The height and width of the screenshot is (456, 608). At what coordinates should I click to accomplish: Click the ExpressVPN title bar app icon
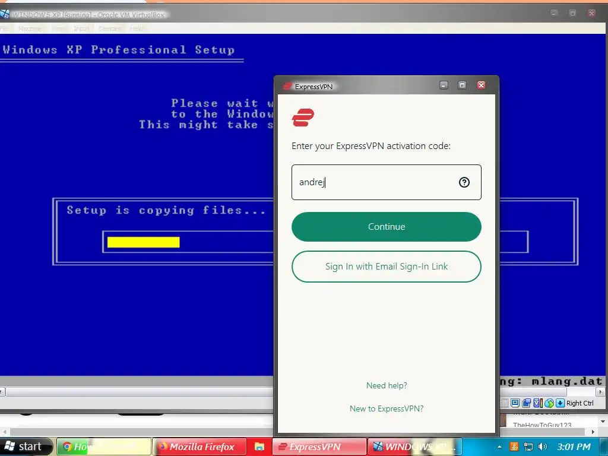(x=287, y=86)
